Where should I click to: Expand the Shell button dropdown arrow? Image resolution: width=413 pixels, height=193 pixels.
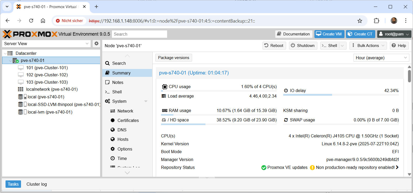point(342,46)
